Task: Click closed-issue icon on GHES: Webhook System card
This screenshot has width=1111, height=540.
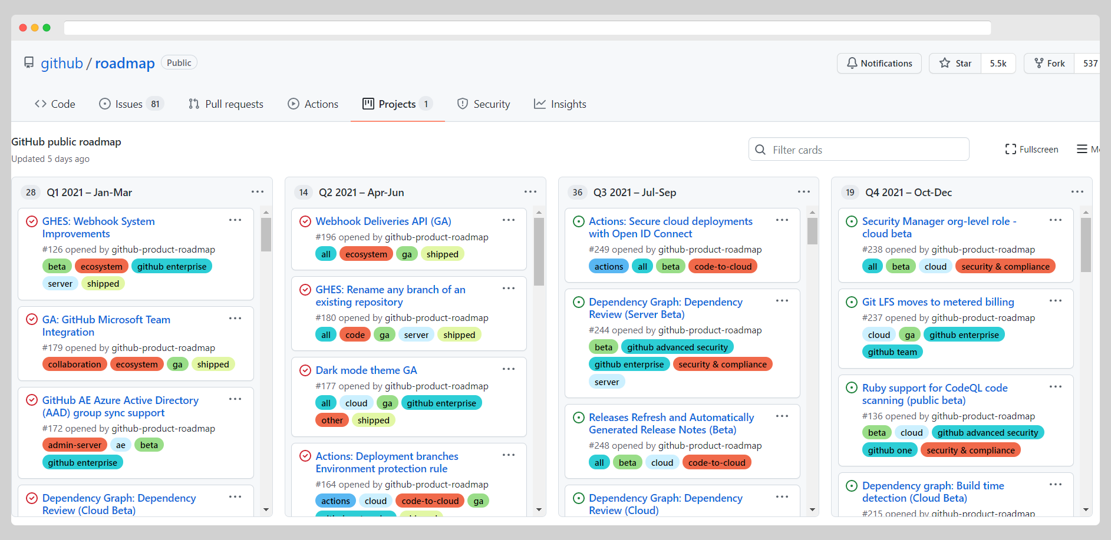Action: pos(32,221)
